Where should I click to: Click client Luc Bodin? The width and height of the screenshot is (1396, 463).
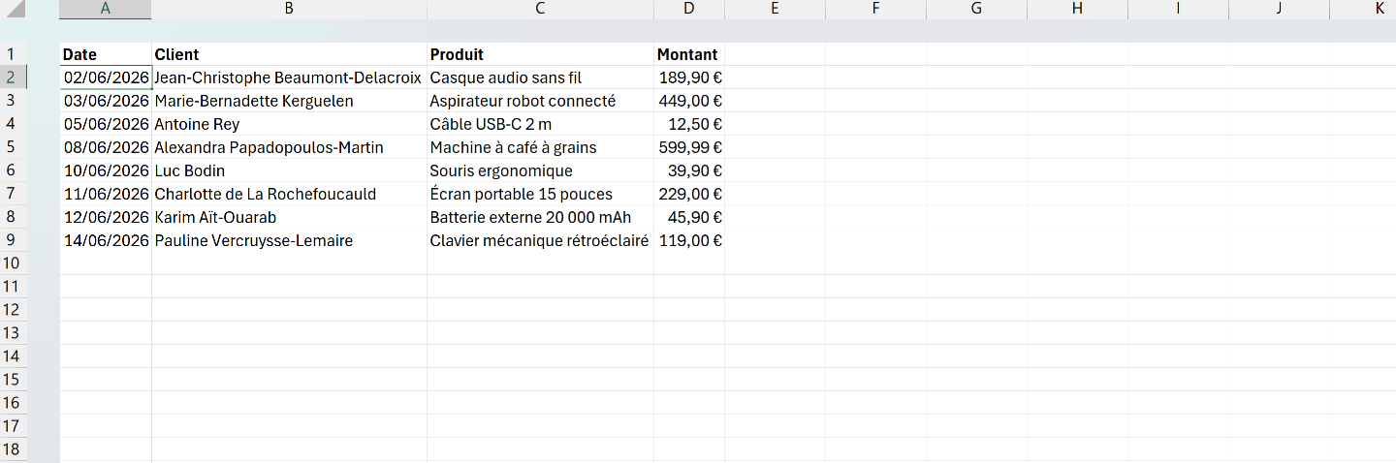click(x=289, y=170)
